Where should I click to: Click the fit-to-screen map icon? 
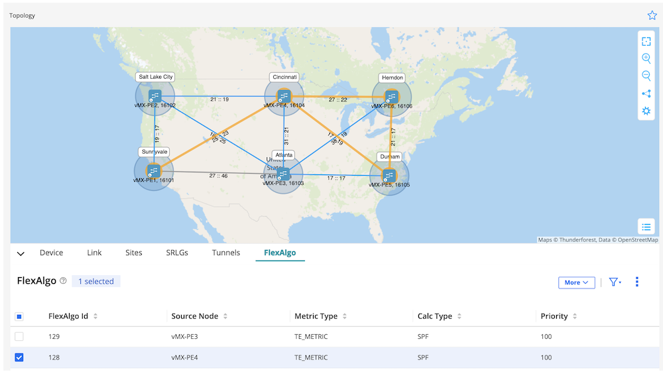coord(646,41)
